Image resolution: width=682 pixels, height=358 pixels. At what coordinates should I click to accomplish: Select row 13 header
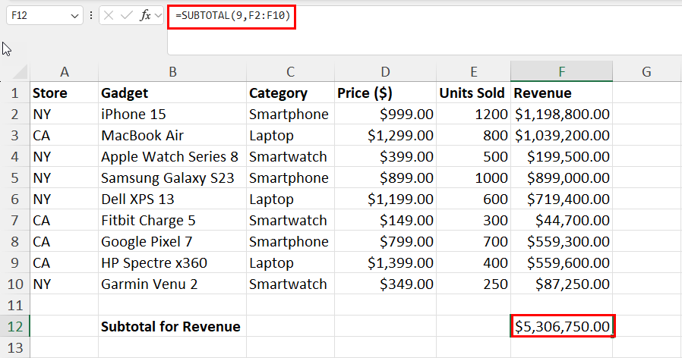(14, 348)
